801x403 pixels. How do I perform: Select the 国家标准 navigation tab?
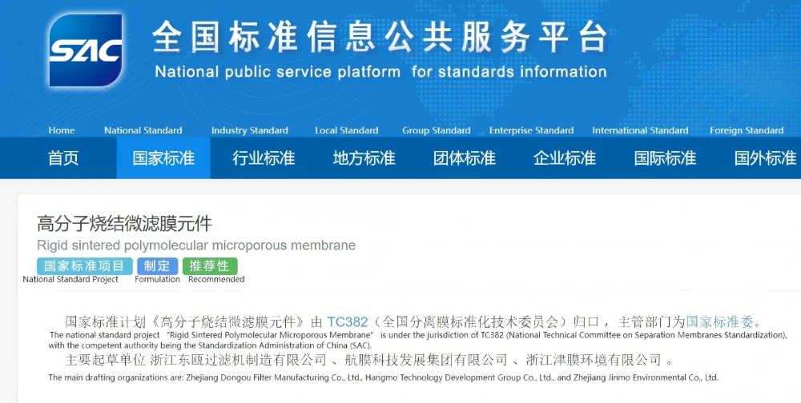pyautogui.click(x=163, y=158)
